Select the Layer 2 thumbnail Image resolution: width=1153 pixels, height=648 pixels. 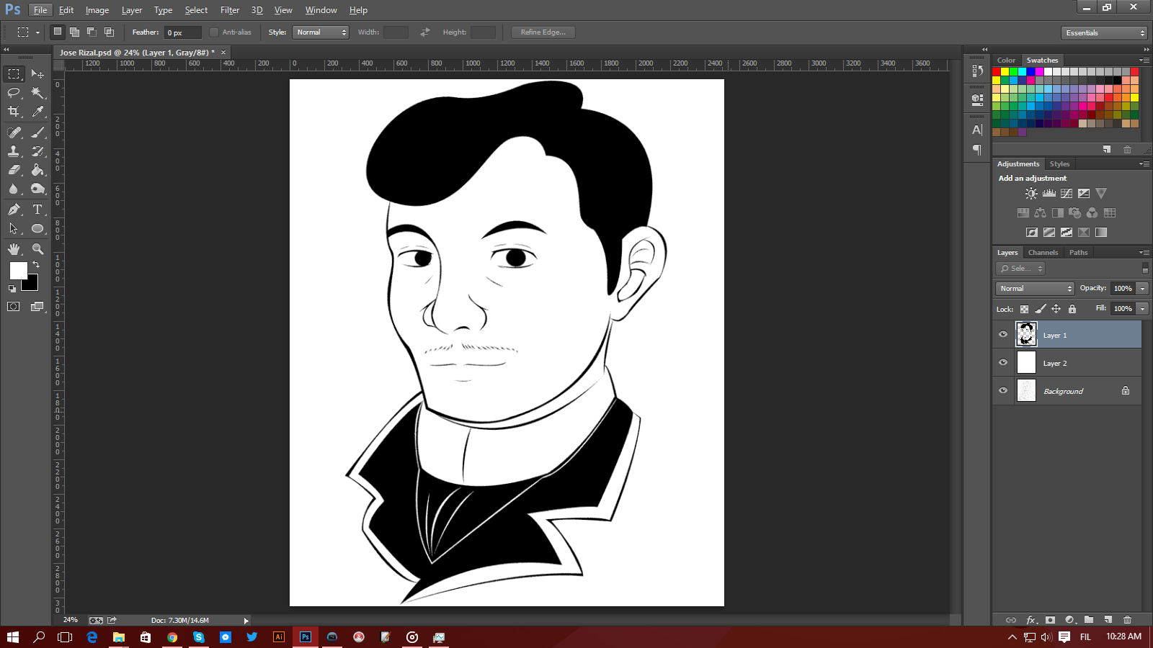(1026, 363)
